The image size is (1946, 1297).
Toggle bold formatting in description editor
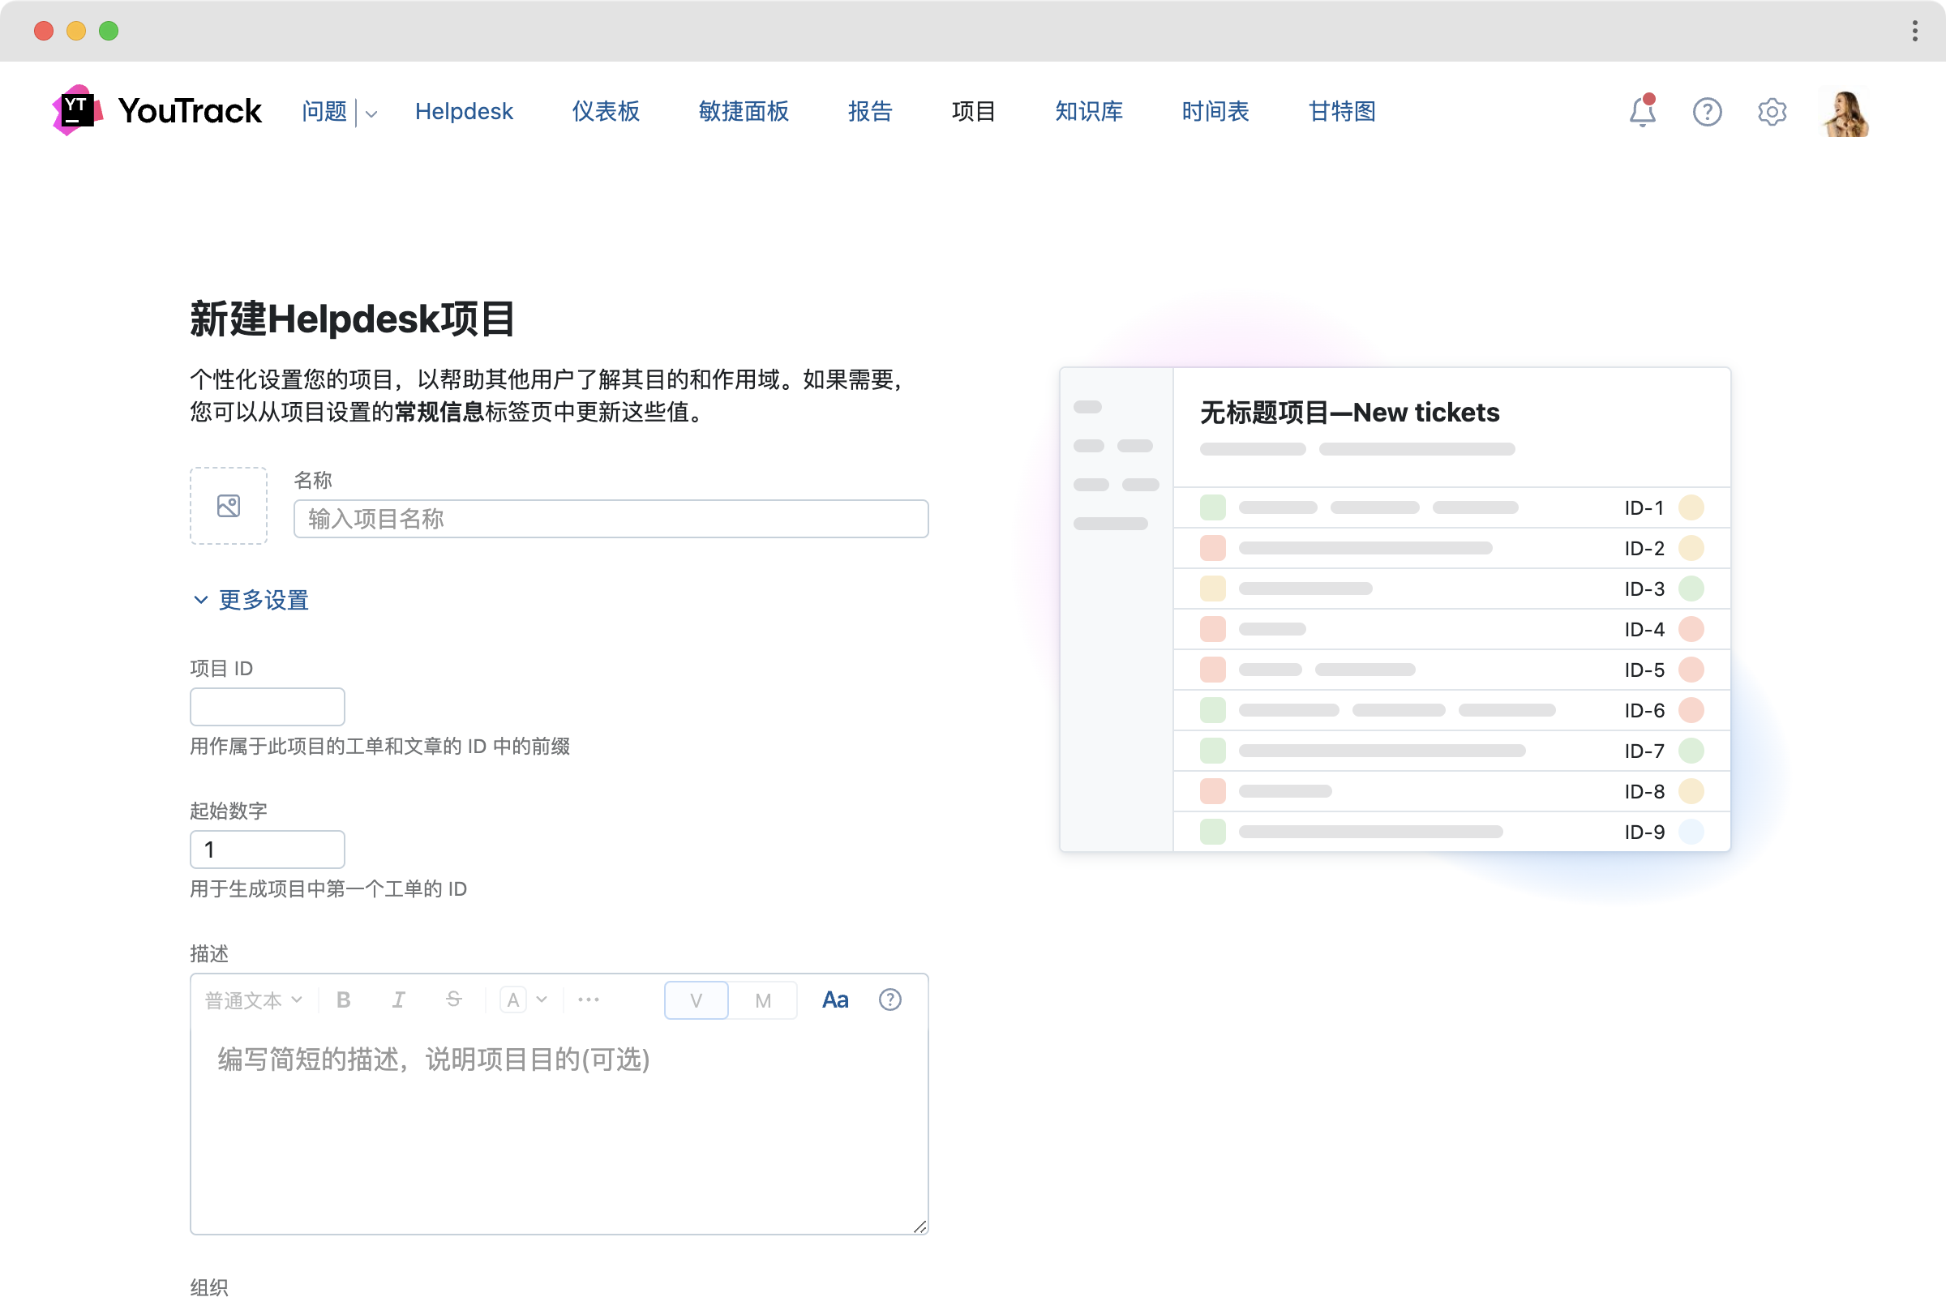click(343, 1000)
